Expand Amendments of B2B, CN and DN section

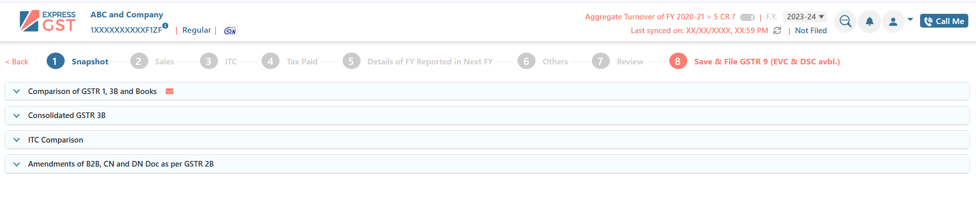[487, 164]
